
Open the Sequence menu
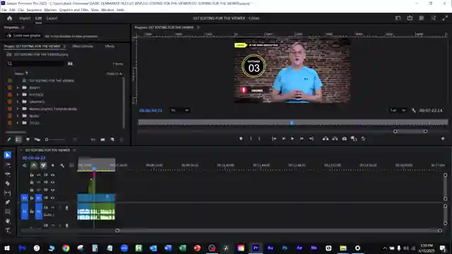[34, 10]
